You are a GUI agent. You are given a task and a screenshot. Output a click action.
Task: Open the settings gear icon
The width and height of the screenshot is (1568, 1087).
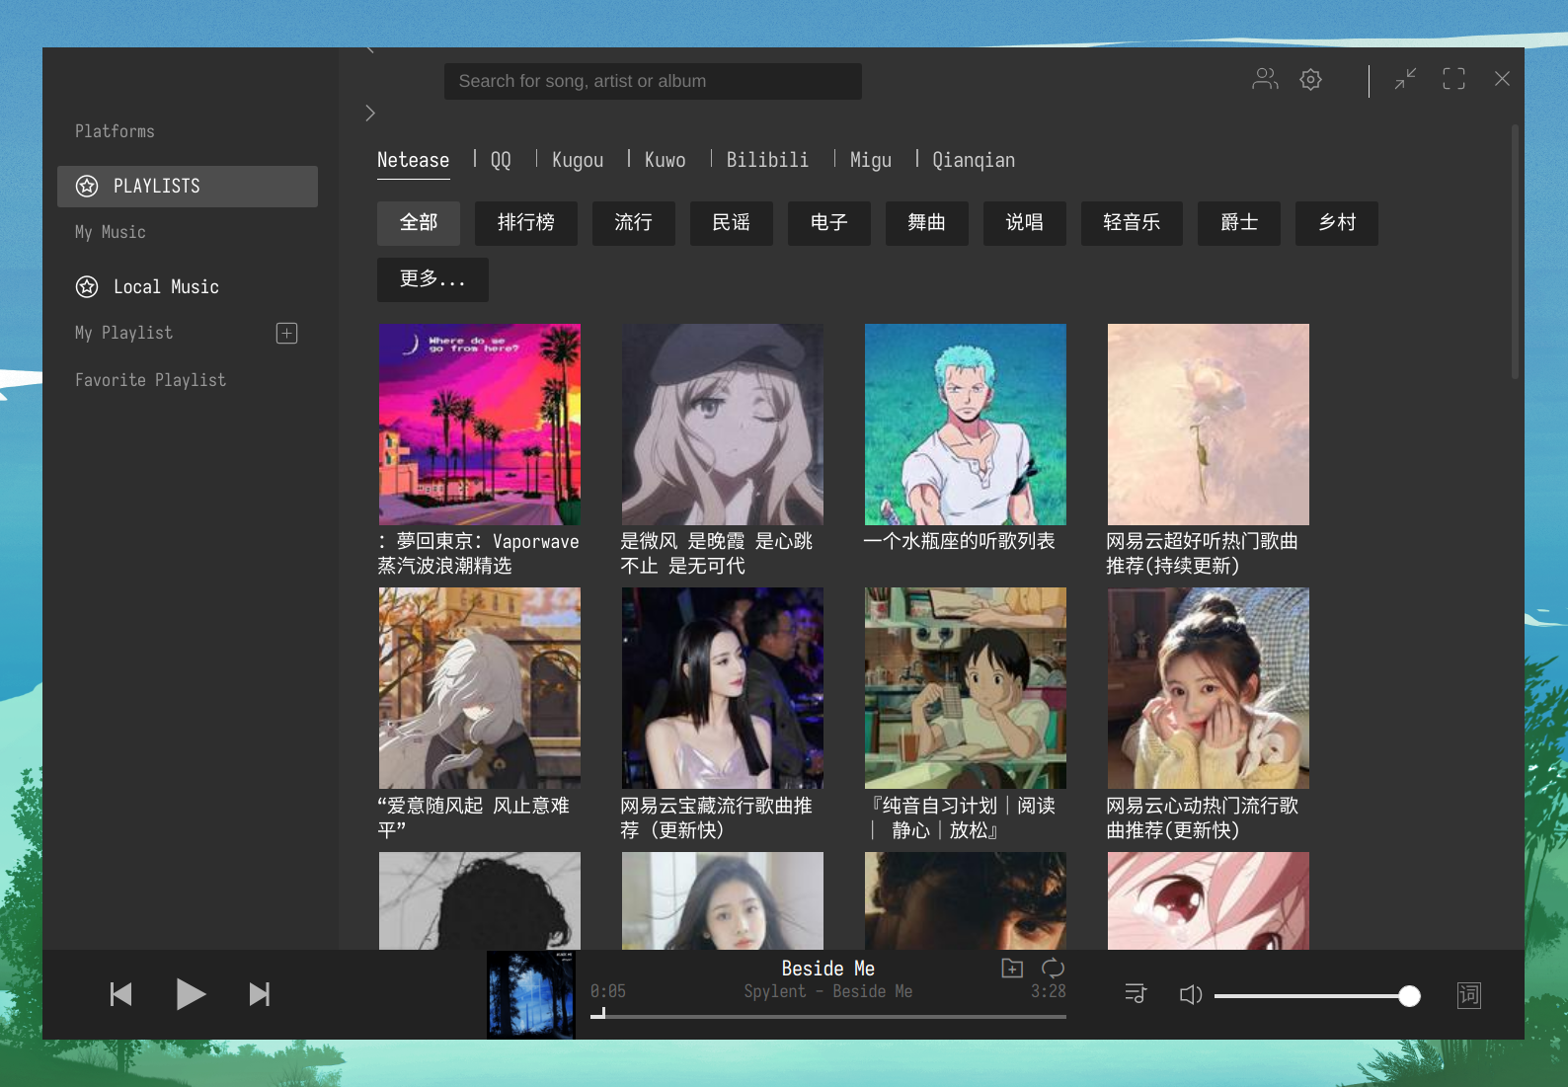click(1310, 79)
